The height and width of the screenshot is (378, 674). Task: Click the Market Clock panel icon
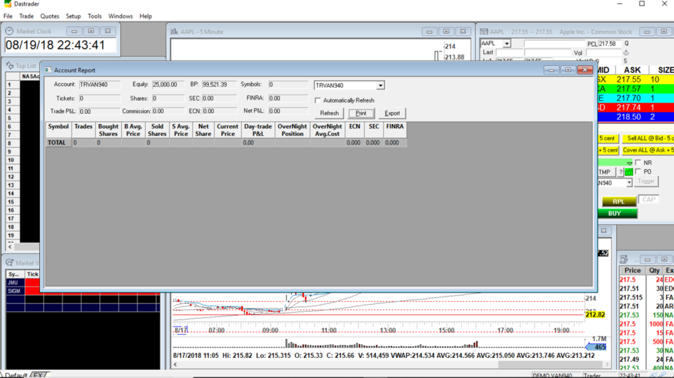click(x=9, y=32)
